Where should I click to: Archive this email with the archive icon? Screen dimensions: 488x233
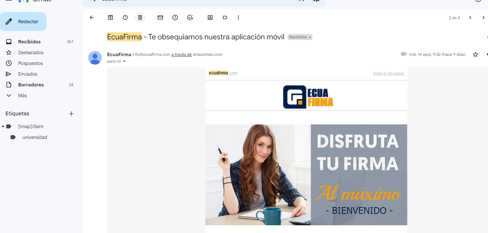(x=110, y=17)
